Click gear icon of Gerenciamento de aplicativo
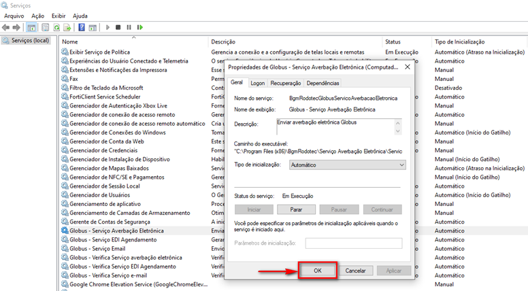This screenshot has width=528, height=291. point(65,203)
